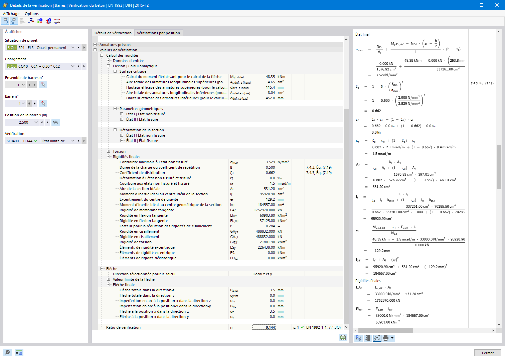Image resolution: width=505 pixels, height=360 pixels.
Task: Open the Barre n° dropdown
Action: [x=23, y=104]
